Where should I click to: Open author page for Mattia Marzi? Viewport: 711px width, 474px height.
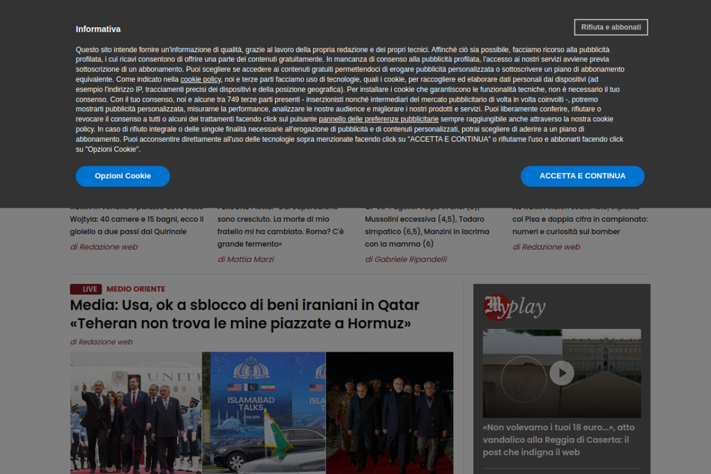pos(246,260)
